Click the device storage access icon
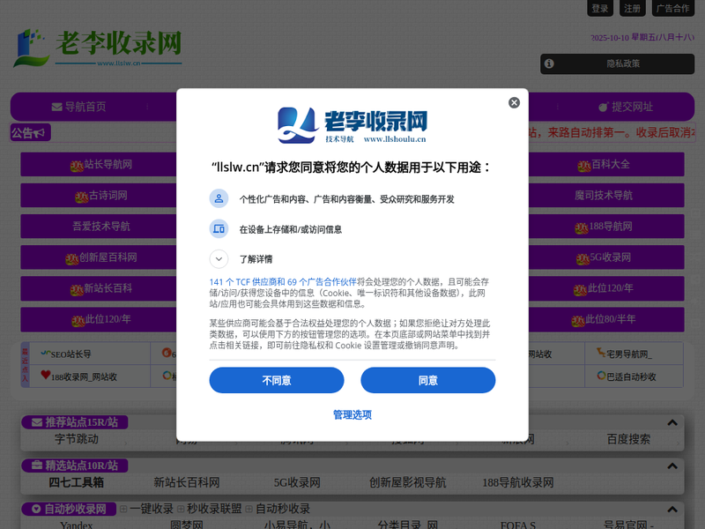This screenshot has width=705, height=529. 219,228
